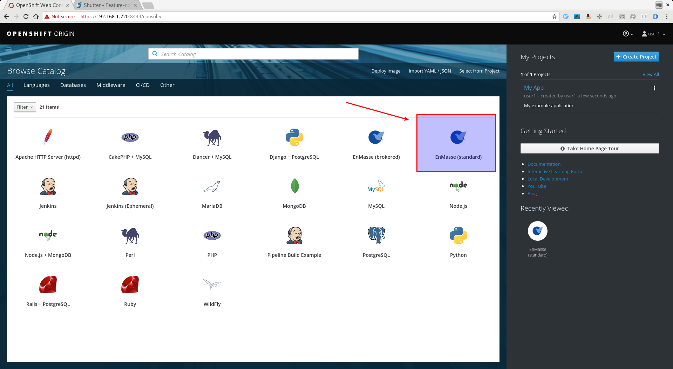
Task: Click the Create Project button
Action: [636, 57]
